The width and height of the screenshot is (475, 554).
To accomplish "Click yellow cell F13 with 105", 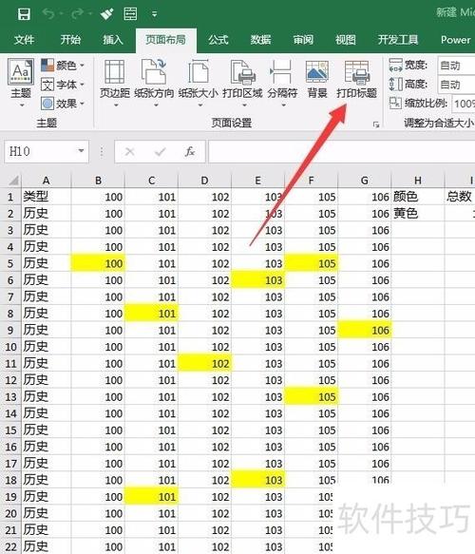I will coord(312,397).
